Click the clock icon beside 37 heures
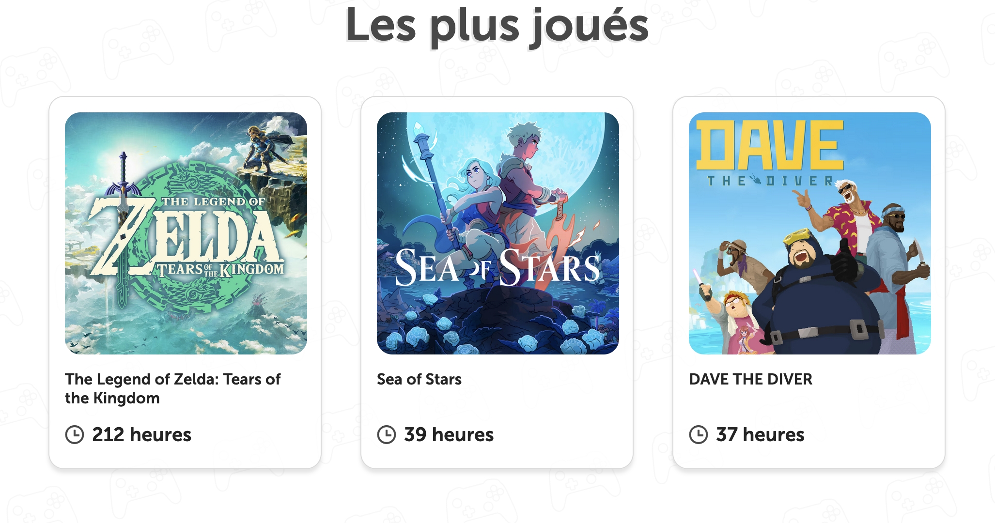Screen dimensions: 995x523 699,434
